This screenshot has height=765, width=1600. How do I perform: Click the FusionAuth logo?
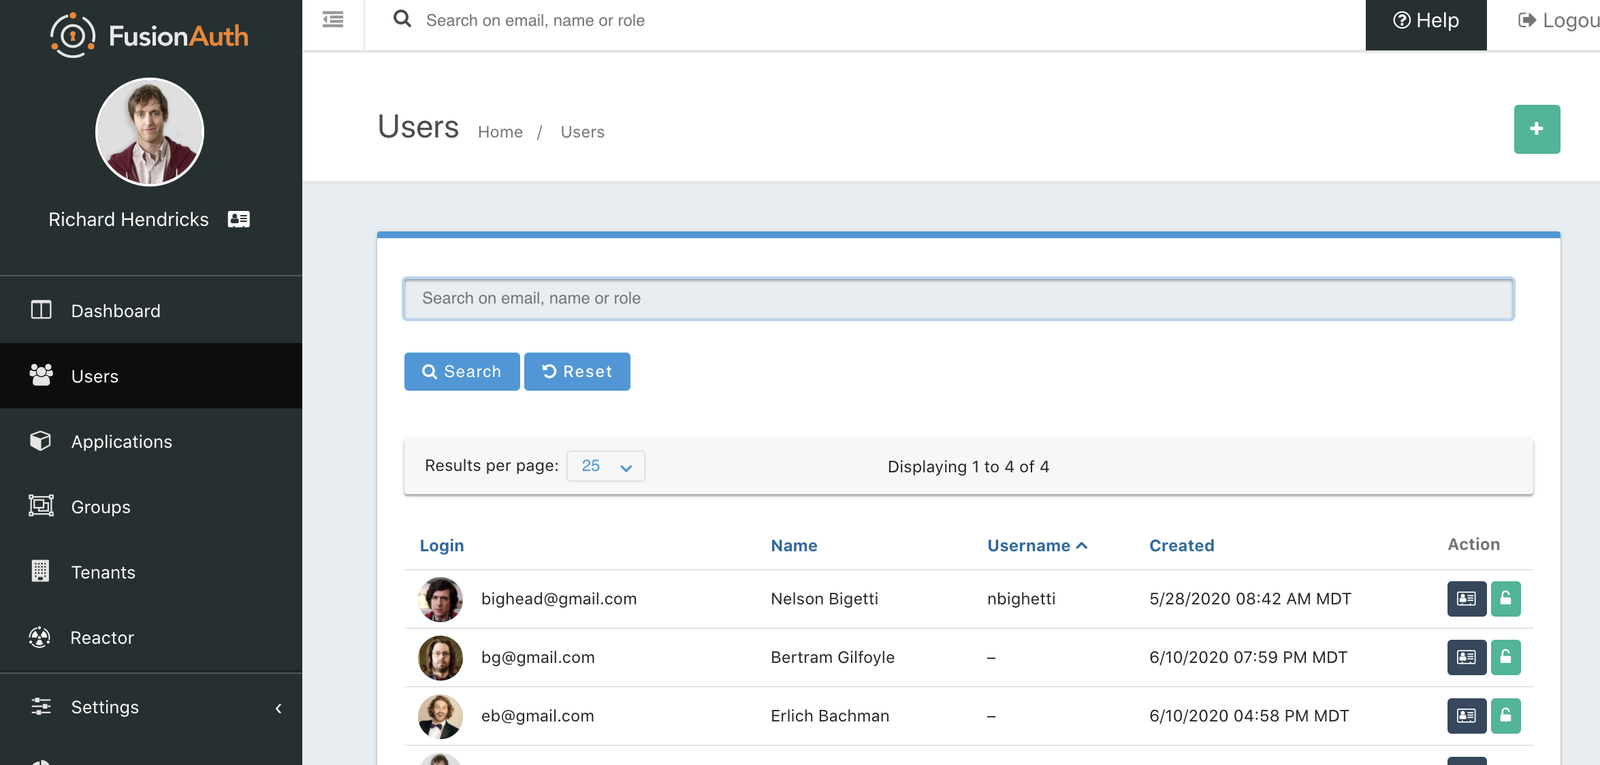pyautogui.click(x=150, y=35)
